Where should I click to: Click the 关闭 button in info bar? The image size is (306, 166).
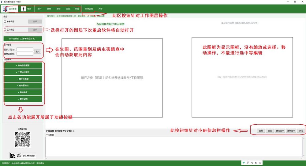tap(301, 131)
